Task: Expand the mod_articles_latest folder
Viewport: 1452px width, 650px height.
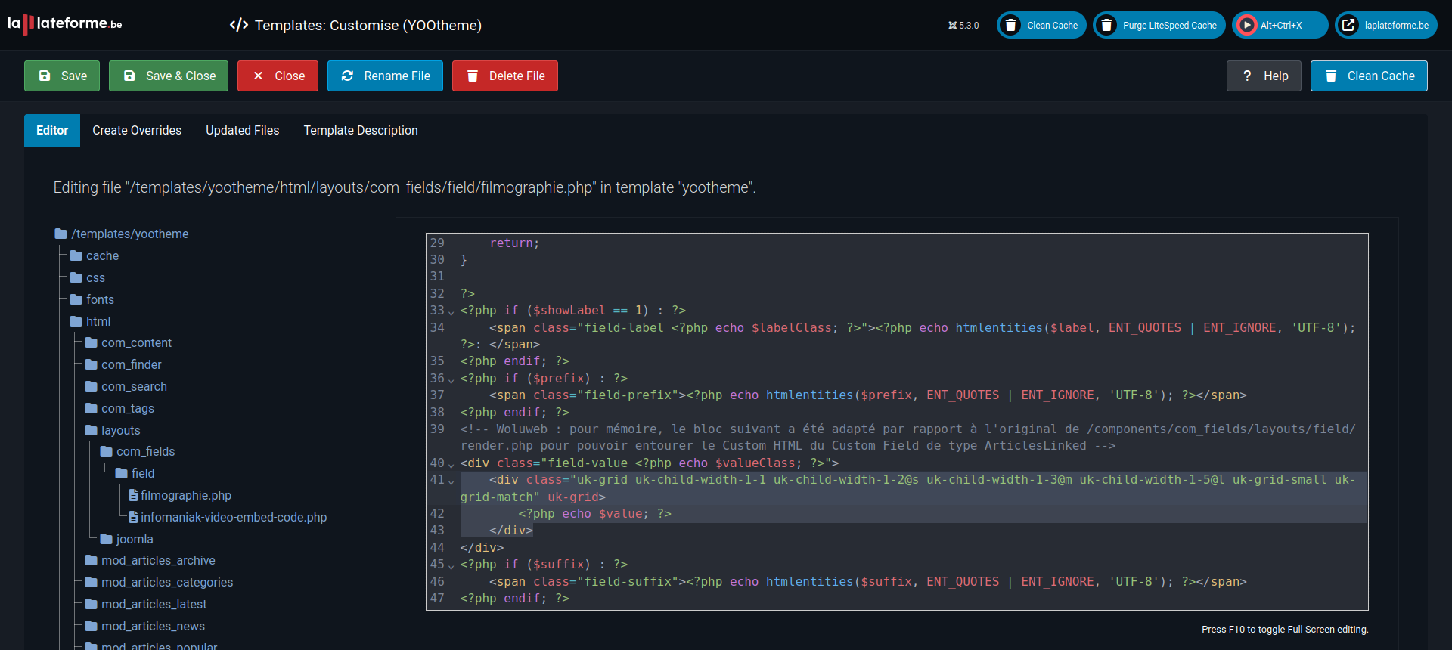Action: point(146,604)
